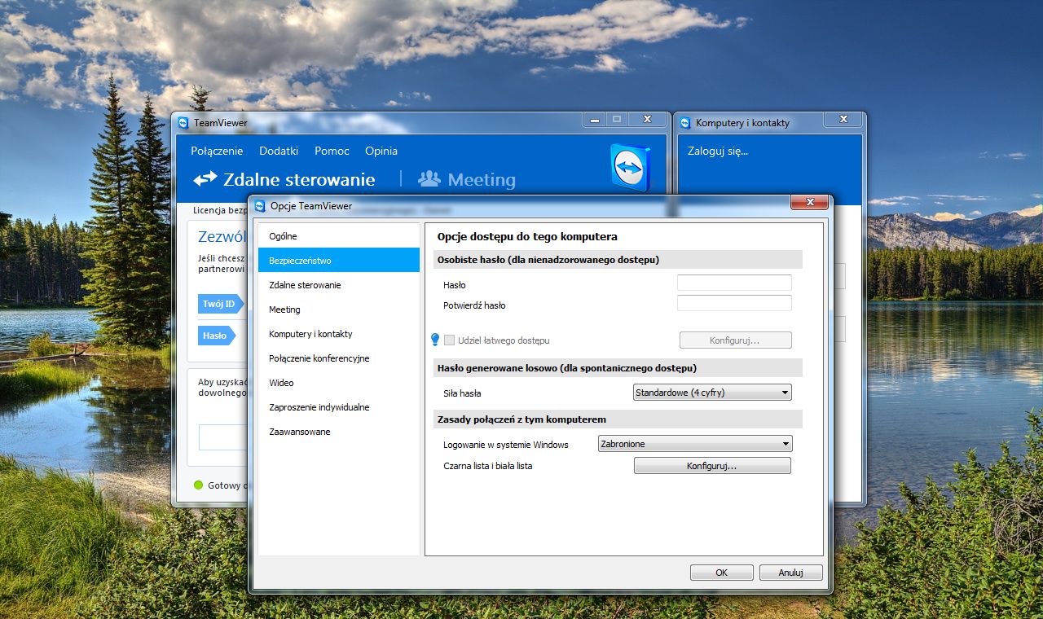This screenshot has width=1043, height=619.
Task: Click the lightbulb hint icon beside easy access
Action: [435, 340]
